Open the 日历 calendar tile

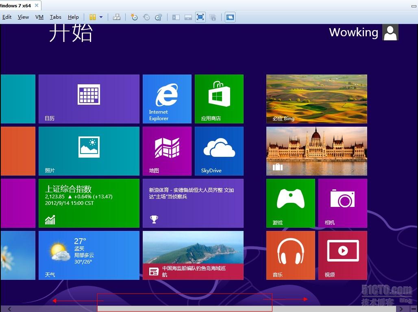(x=89, y=99)
